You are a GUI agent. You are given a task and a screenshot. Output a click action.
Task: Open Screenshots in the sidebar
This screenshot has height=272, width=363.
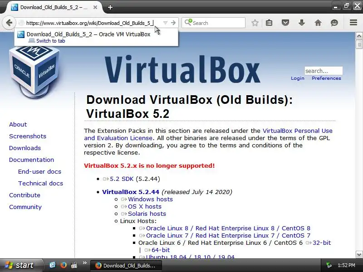28,136
